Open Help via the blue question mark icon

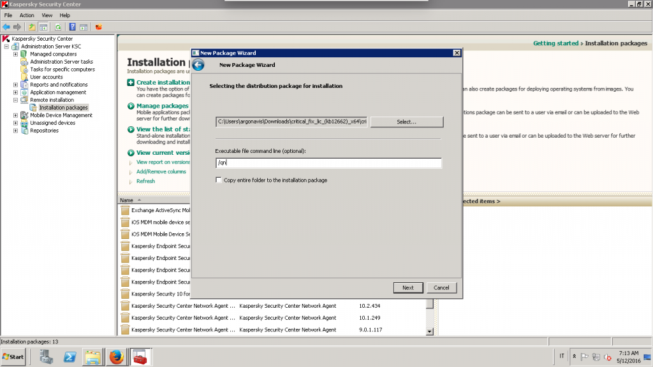point(73,27)
